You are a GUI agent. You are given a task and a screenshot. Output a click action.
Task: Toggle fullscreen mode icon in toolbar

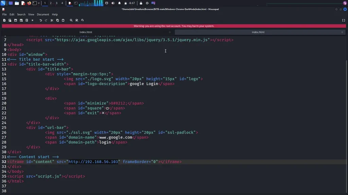(344, 20)
